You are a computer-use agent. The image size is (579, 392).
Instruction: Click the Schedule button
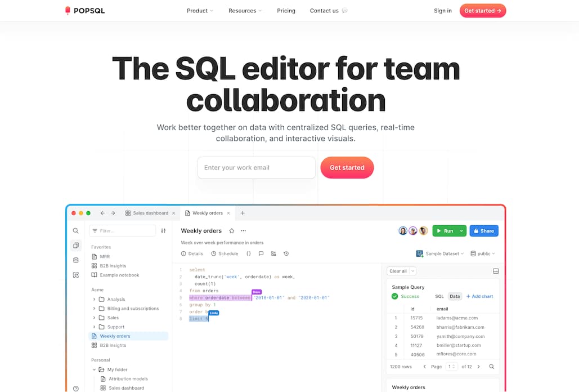click(x=225, y=254)
